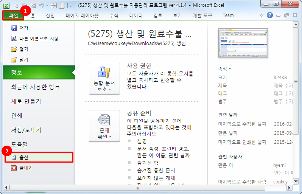
Task: Open the Team tab
Action: (x=228, y=16)
